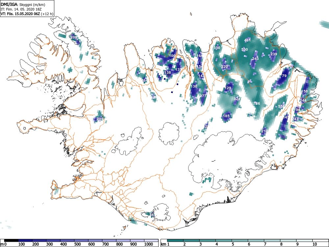Image resolution: width=329 pixels, height=247 pixels.
Task: Select the '1000' tick label in metre legend
Action: tap(149, 244)
